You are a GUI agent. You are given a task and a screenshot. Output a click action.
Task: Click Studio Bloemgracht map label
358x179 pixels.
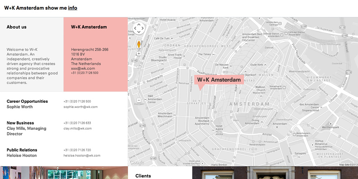[x=159, y=59]
